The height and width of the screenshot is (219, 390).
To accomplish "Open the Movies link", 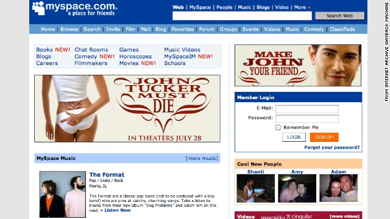I will (x=129, y=63).
